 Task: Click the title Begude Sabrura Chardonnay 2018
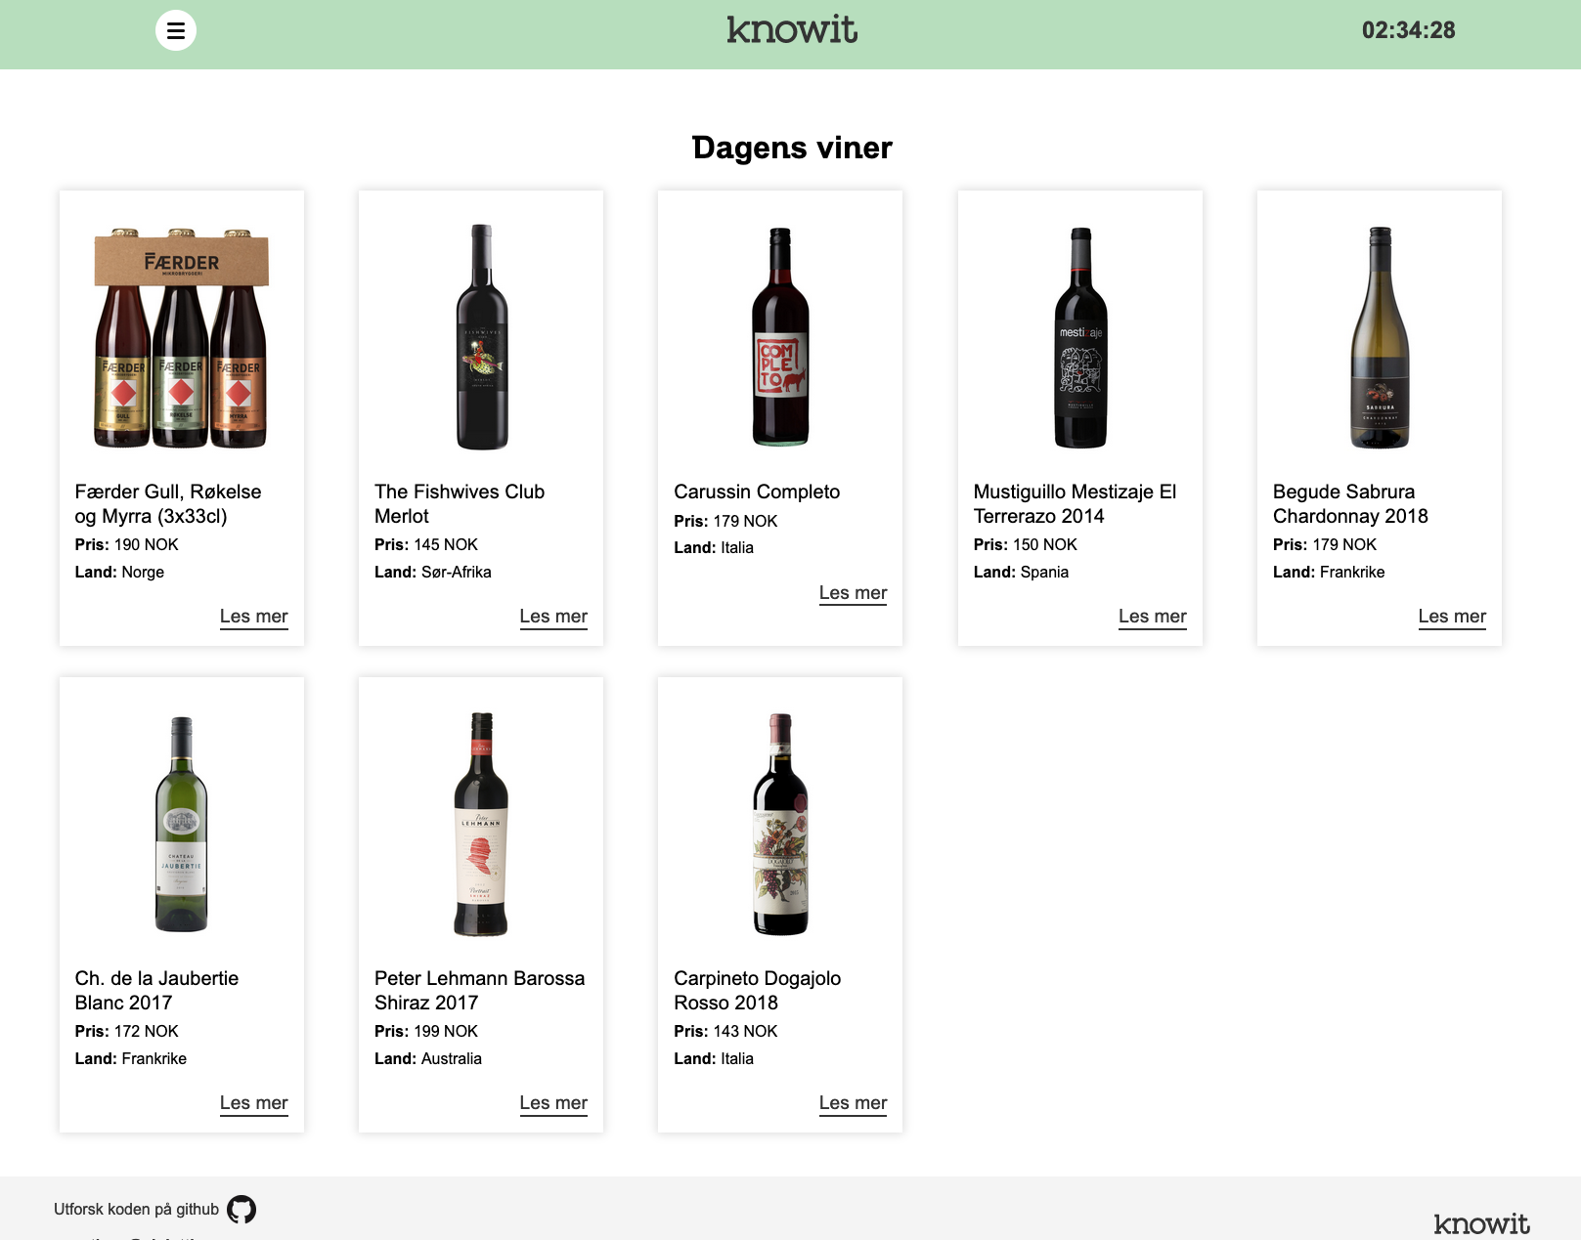[1350, 504]
